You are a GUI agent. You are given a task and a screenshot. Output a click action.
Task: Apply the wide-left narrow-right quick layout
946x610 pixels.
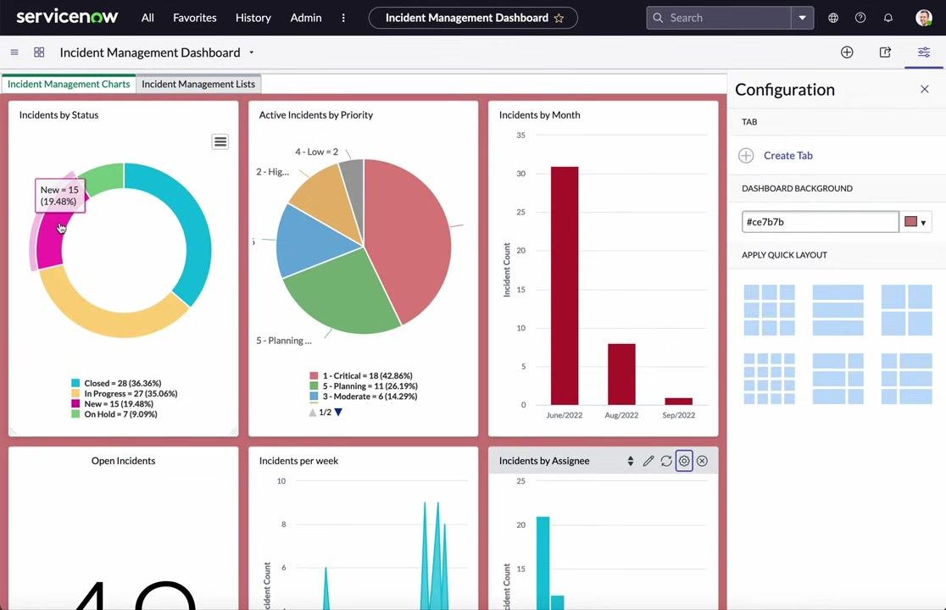pos(838,379)
